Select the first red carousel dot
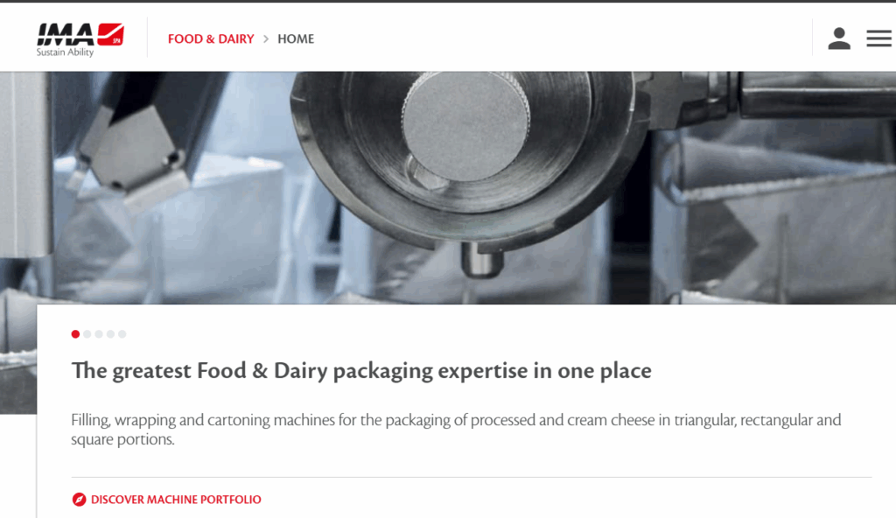Screen dimensions: 896x518 click(x=75, y=334)
